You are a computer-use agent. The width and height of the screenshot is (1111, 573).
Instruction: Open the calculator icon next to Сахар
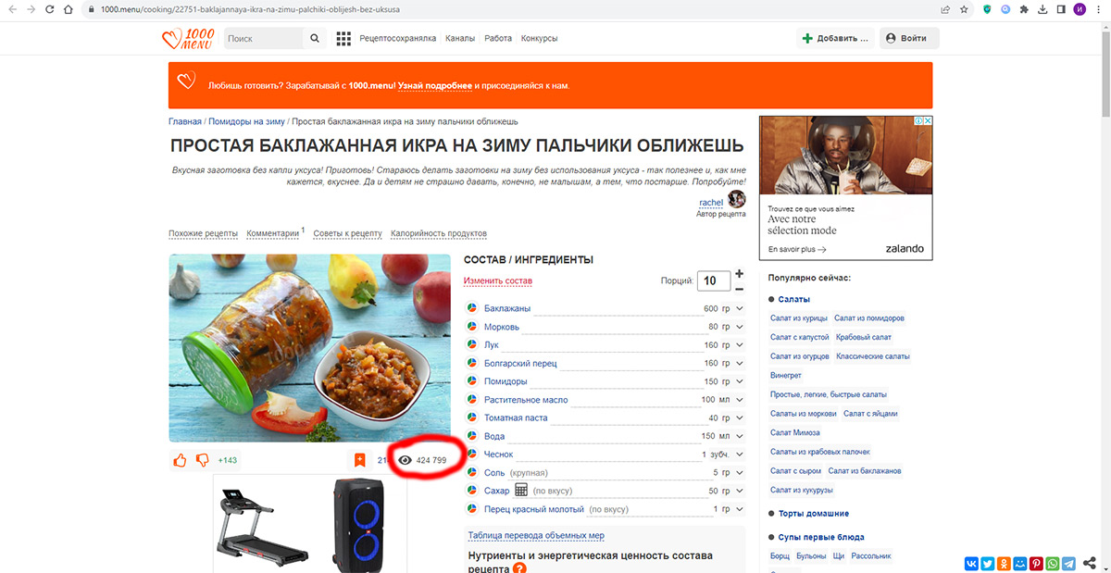pyautogui.click(x=521, y=490)
